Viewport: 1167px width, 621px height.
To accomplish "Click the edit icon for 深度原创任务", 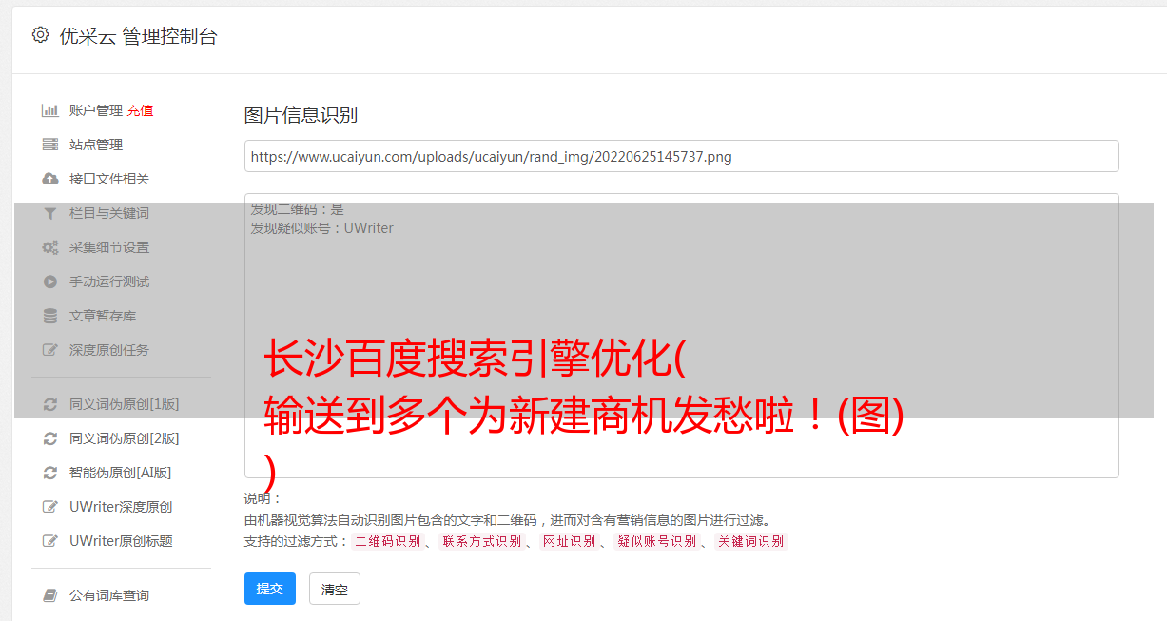I will click(50, 350).
